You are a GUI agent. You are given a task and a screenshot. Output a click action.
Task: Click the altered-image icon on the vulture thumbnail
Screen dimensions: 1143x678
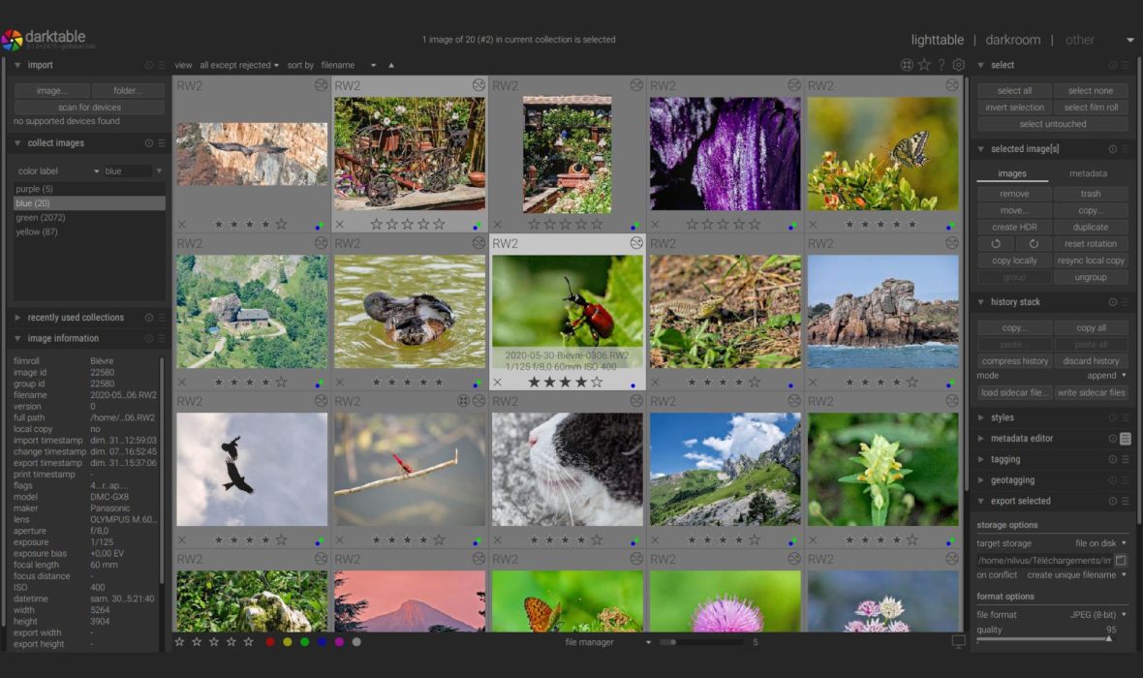tap(321, 85)
